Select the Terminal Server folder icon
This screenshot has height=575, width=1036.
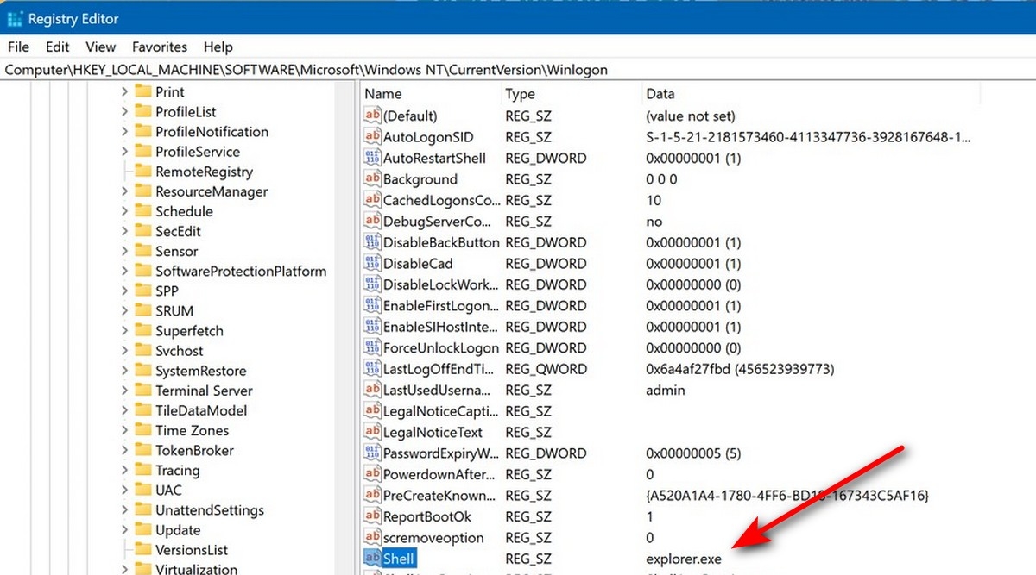pos(143,391)
